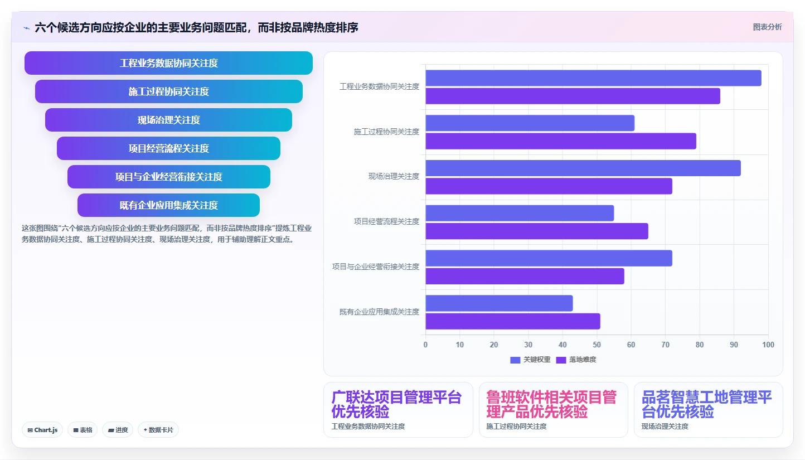Click the 落地难度 bar for 既有企业应用集成关注度

click(513, 321)
